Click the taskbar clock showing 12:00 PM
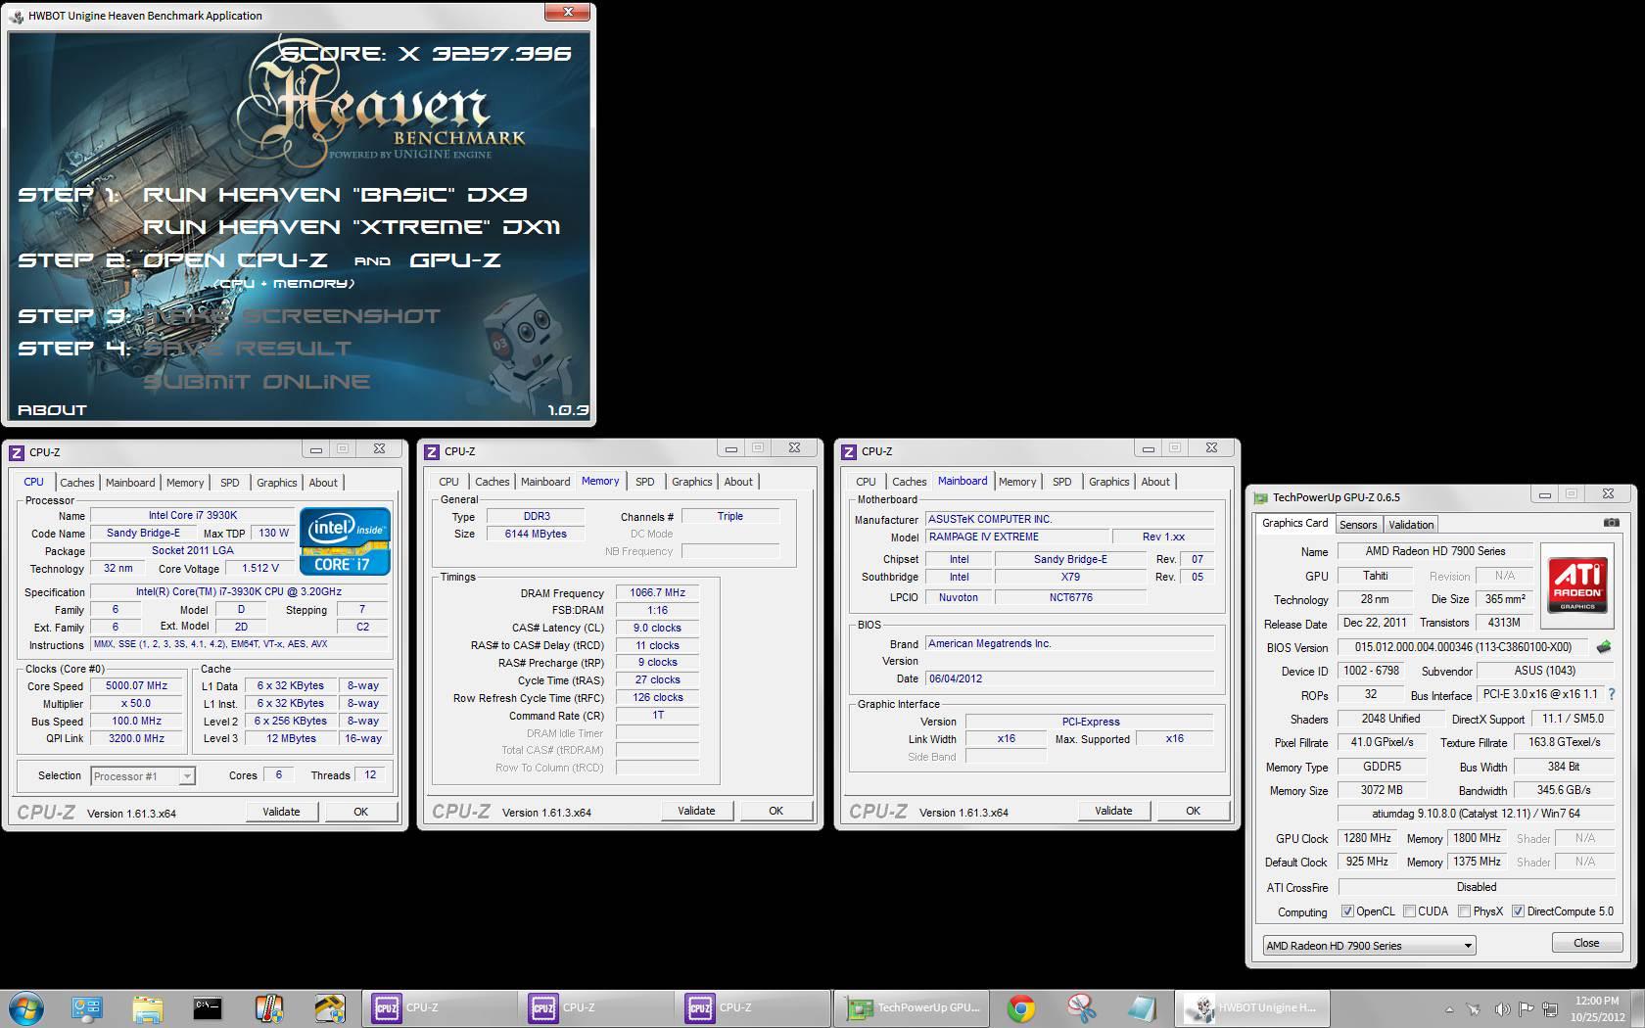The height and width of the screenshot is (1028, 1645). [1597, 1001]
